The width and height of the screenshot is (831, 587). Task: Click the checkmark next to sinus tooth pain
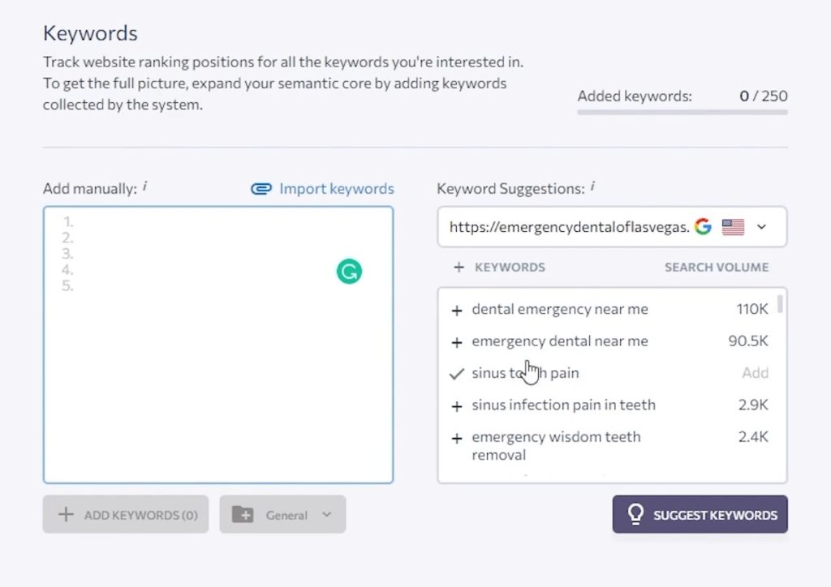pos(457,374)
